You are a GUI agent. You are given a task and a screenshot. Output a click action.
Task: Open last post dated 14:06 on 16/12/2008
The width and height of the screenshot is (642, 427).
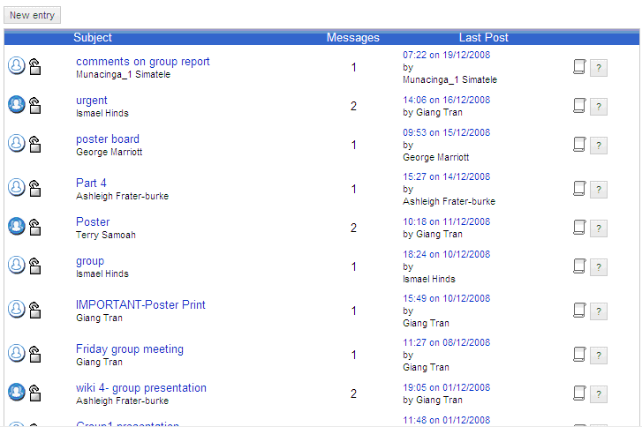tap(446, 101)
